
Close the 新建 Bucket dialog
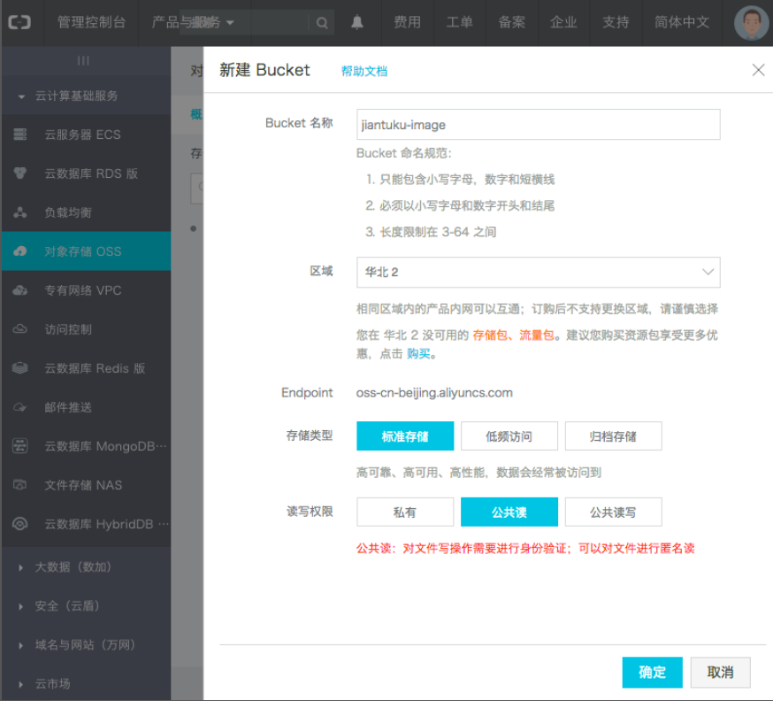point(758,70)
